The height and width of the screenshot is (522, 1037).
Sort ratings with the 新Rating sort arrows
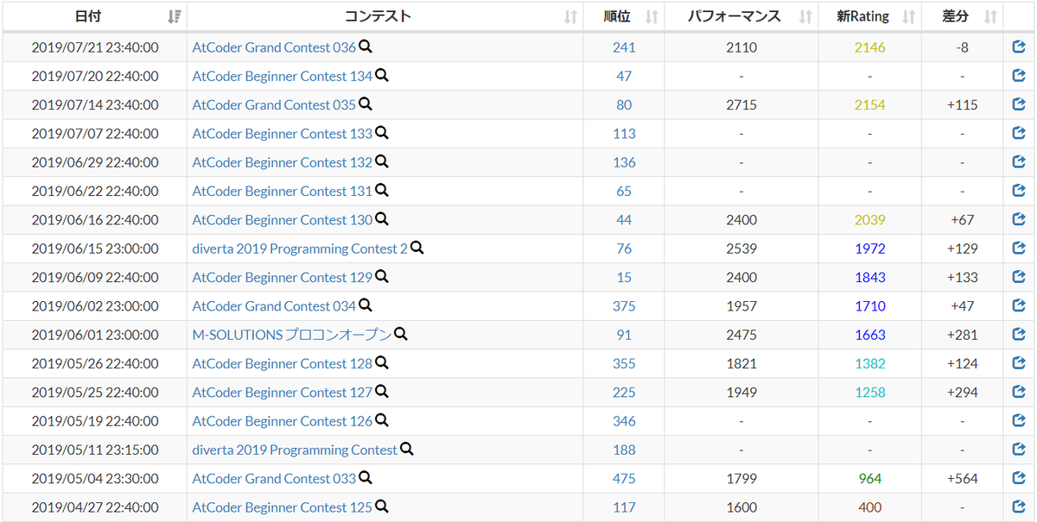click(x=907, y=16)
